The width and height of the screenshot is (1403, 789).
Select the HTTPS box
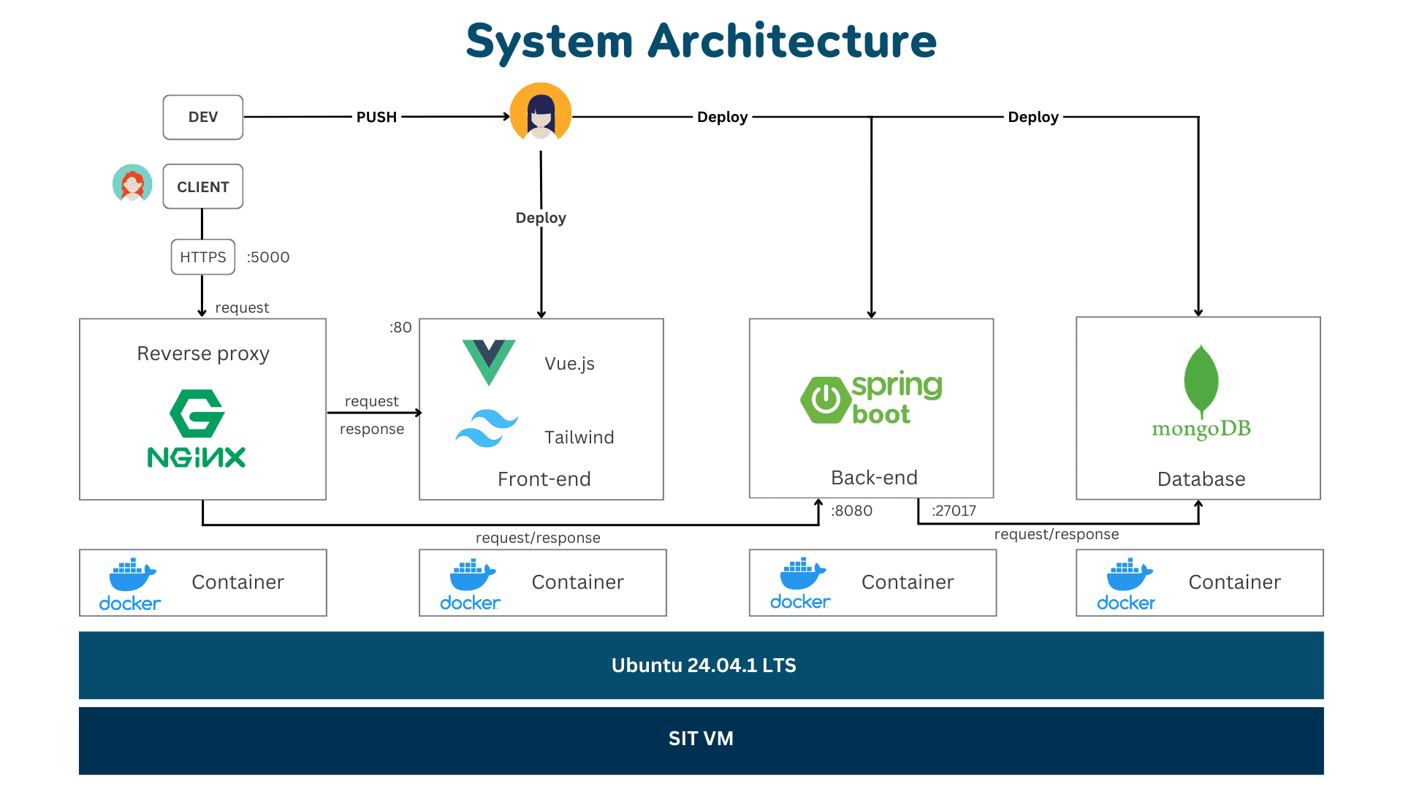203,257
